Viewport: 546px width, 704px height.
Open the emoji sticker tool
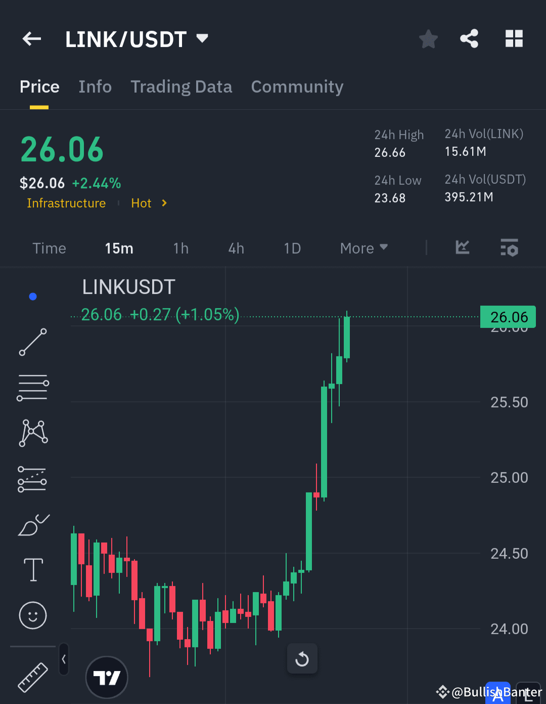click(x=32, y=615)
